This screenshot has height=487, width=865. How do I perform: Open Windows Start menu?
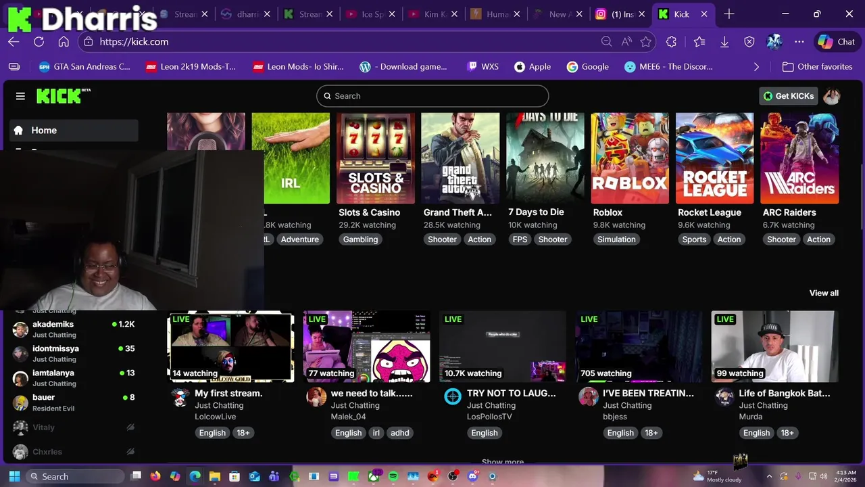coord(14,476)
